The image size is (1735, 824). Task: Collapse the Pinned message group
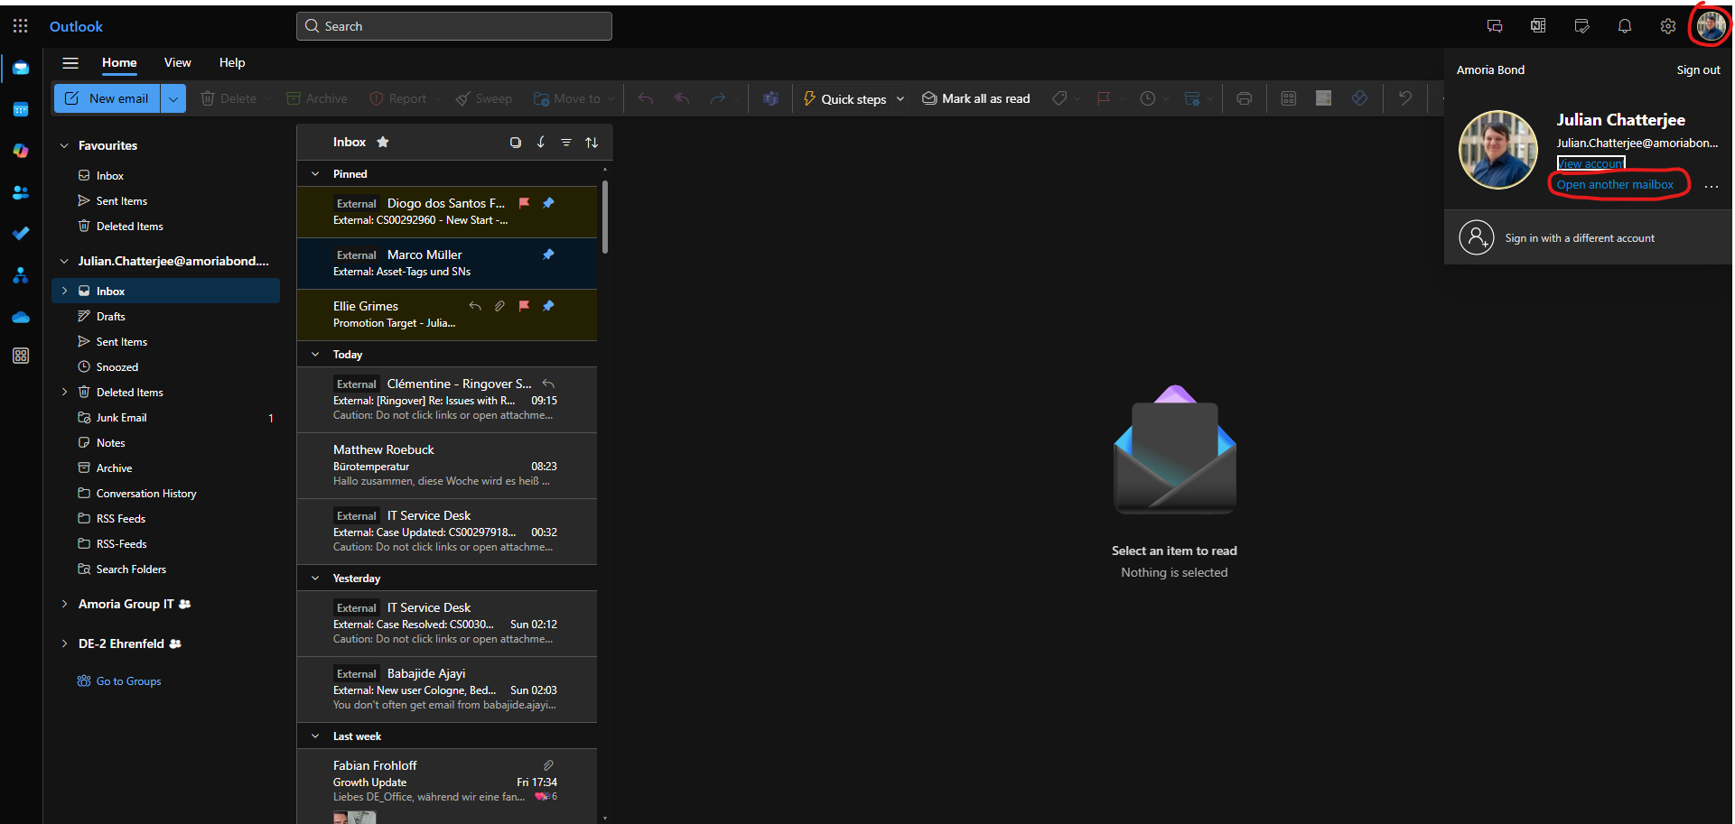315,173
